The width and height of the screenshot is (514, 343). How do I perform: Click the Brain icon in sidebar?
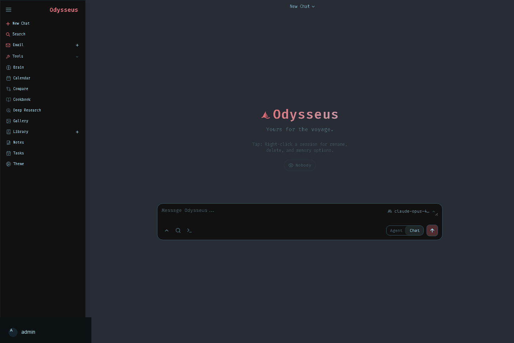click(9, 67)
